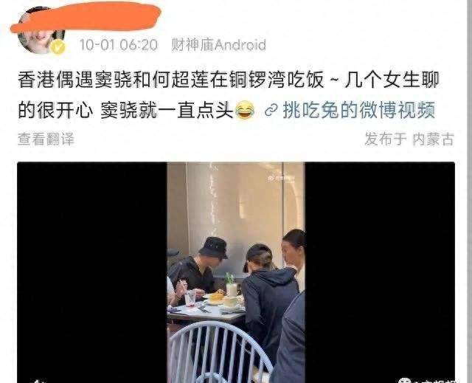
Task: Open the orange-redacted username
Action: [x=86, y=16]
